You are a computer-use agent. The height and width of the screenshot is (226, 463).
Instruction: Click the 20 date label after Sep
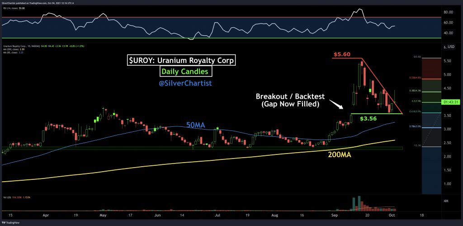(x=367, y=216)
